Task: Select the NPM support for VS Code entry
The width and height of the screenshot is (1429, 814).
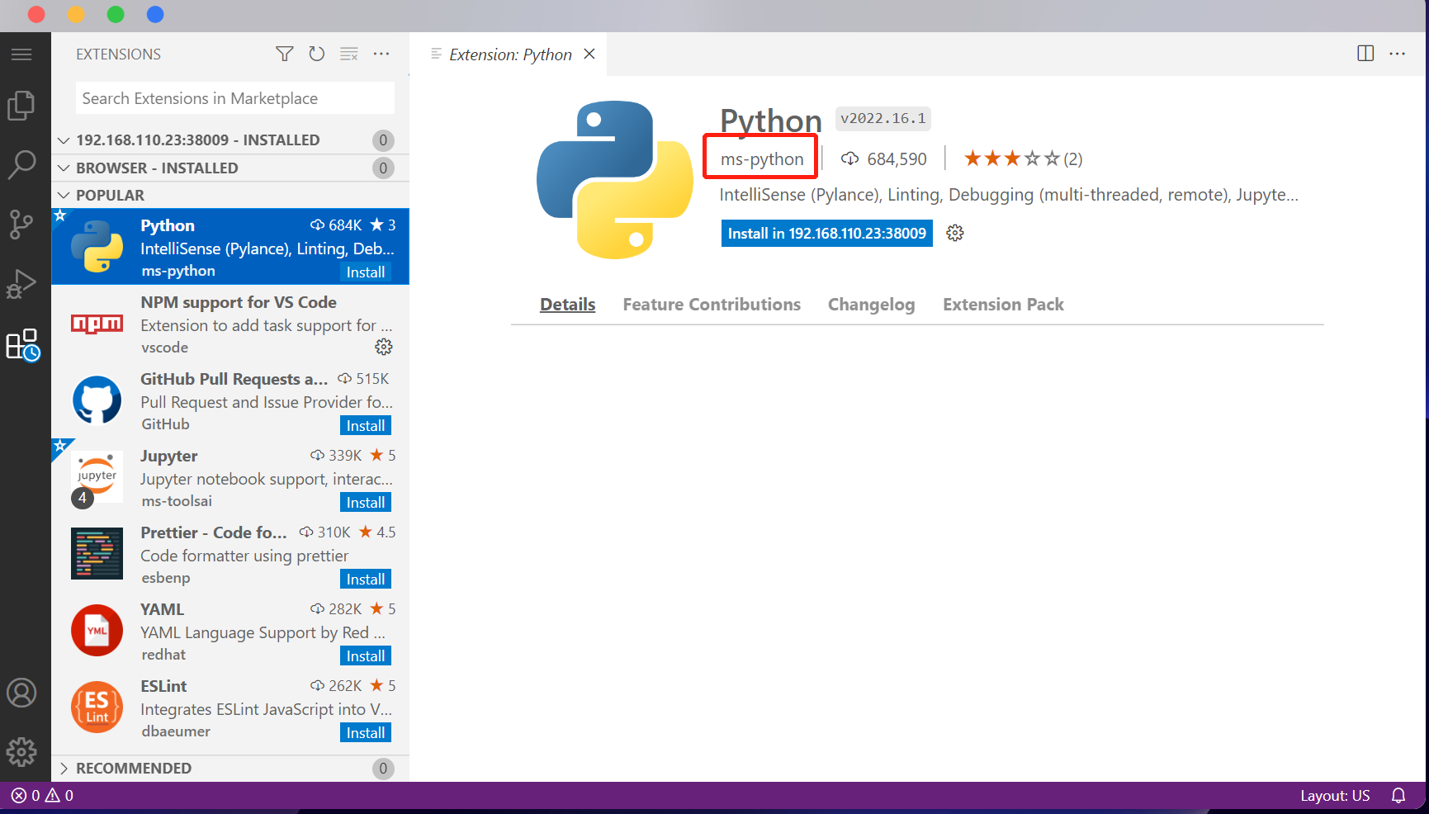Action: 230,324
